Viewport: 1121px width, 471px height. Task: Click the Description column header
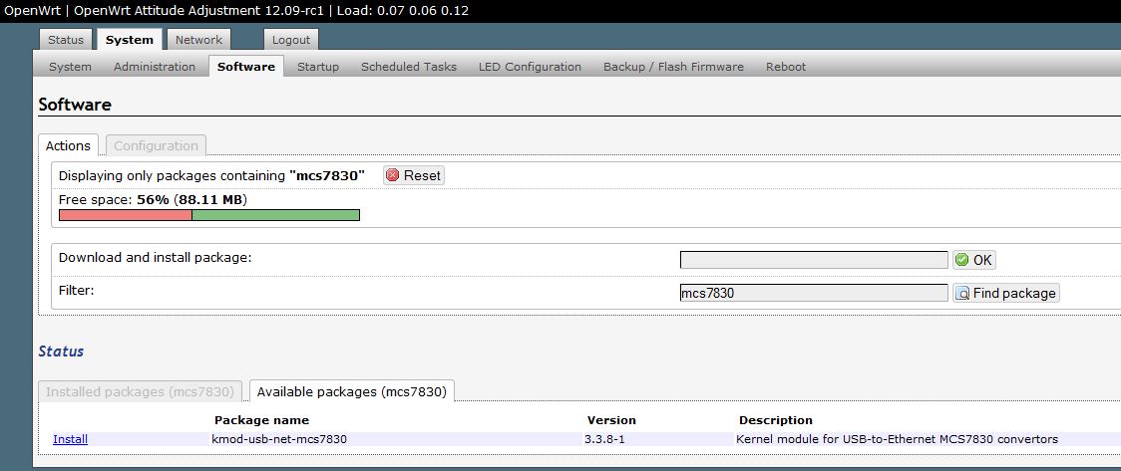coord(776,420)
